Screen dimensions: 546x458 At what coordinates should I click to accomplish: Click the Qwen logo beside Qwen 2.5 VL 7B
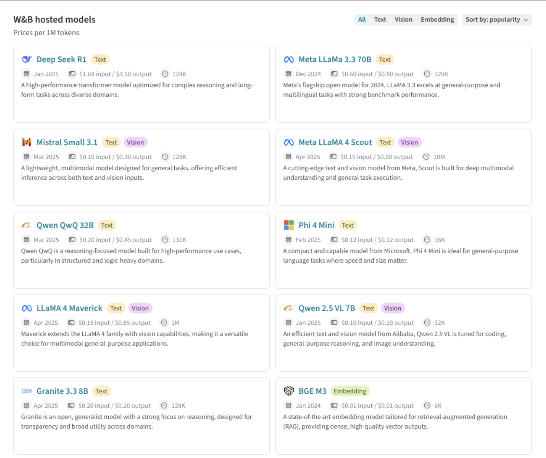[289, 308]
